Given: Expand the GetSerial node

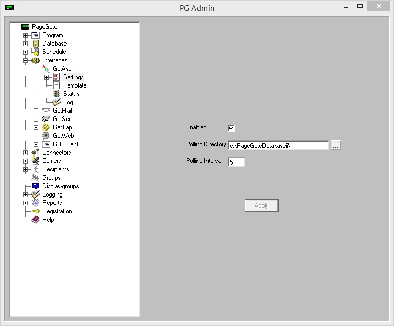Looking at the screenshot, I should (x=36, y=119).
